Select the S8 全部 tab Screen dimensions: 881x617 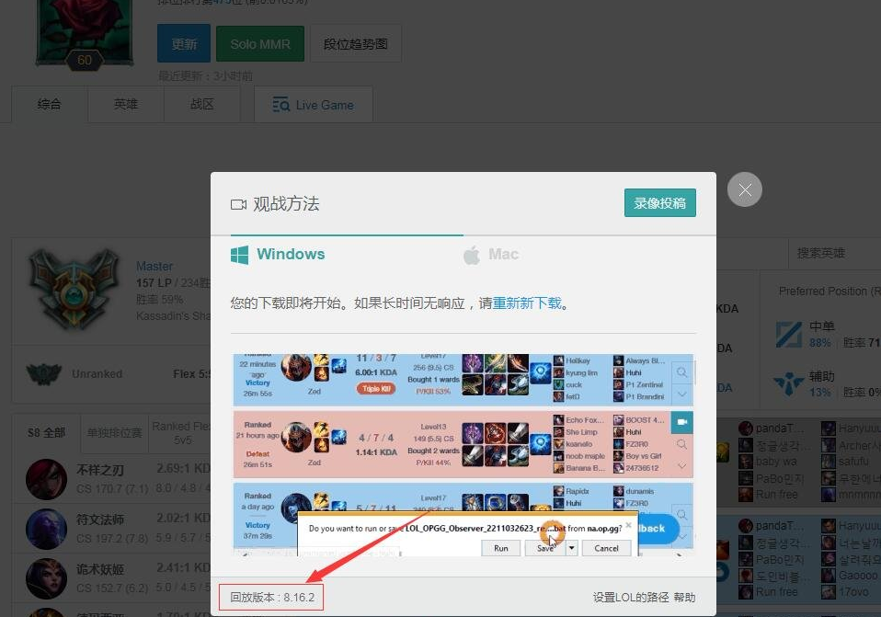[x=46, y=433]
